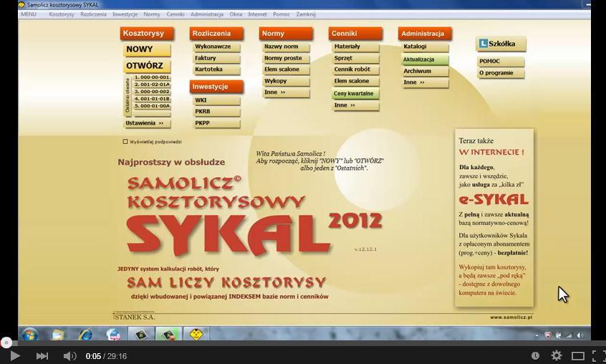Select the green-highlighted taskbar program icon
Viewport: 606px width, 364px height.
pos(168,334)
